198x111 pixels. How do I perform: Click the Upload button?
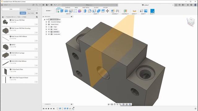pyautogui.click(x=23, y=13)
